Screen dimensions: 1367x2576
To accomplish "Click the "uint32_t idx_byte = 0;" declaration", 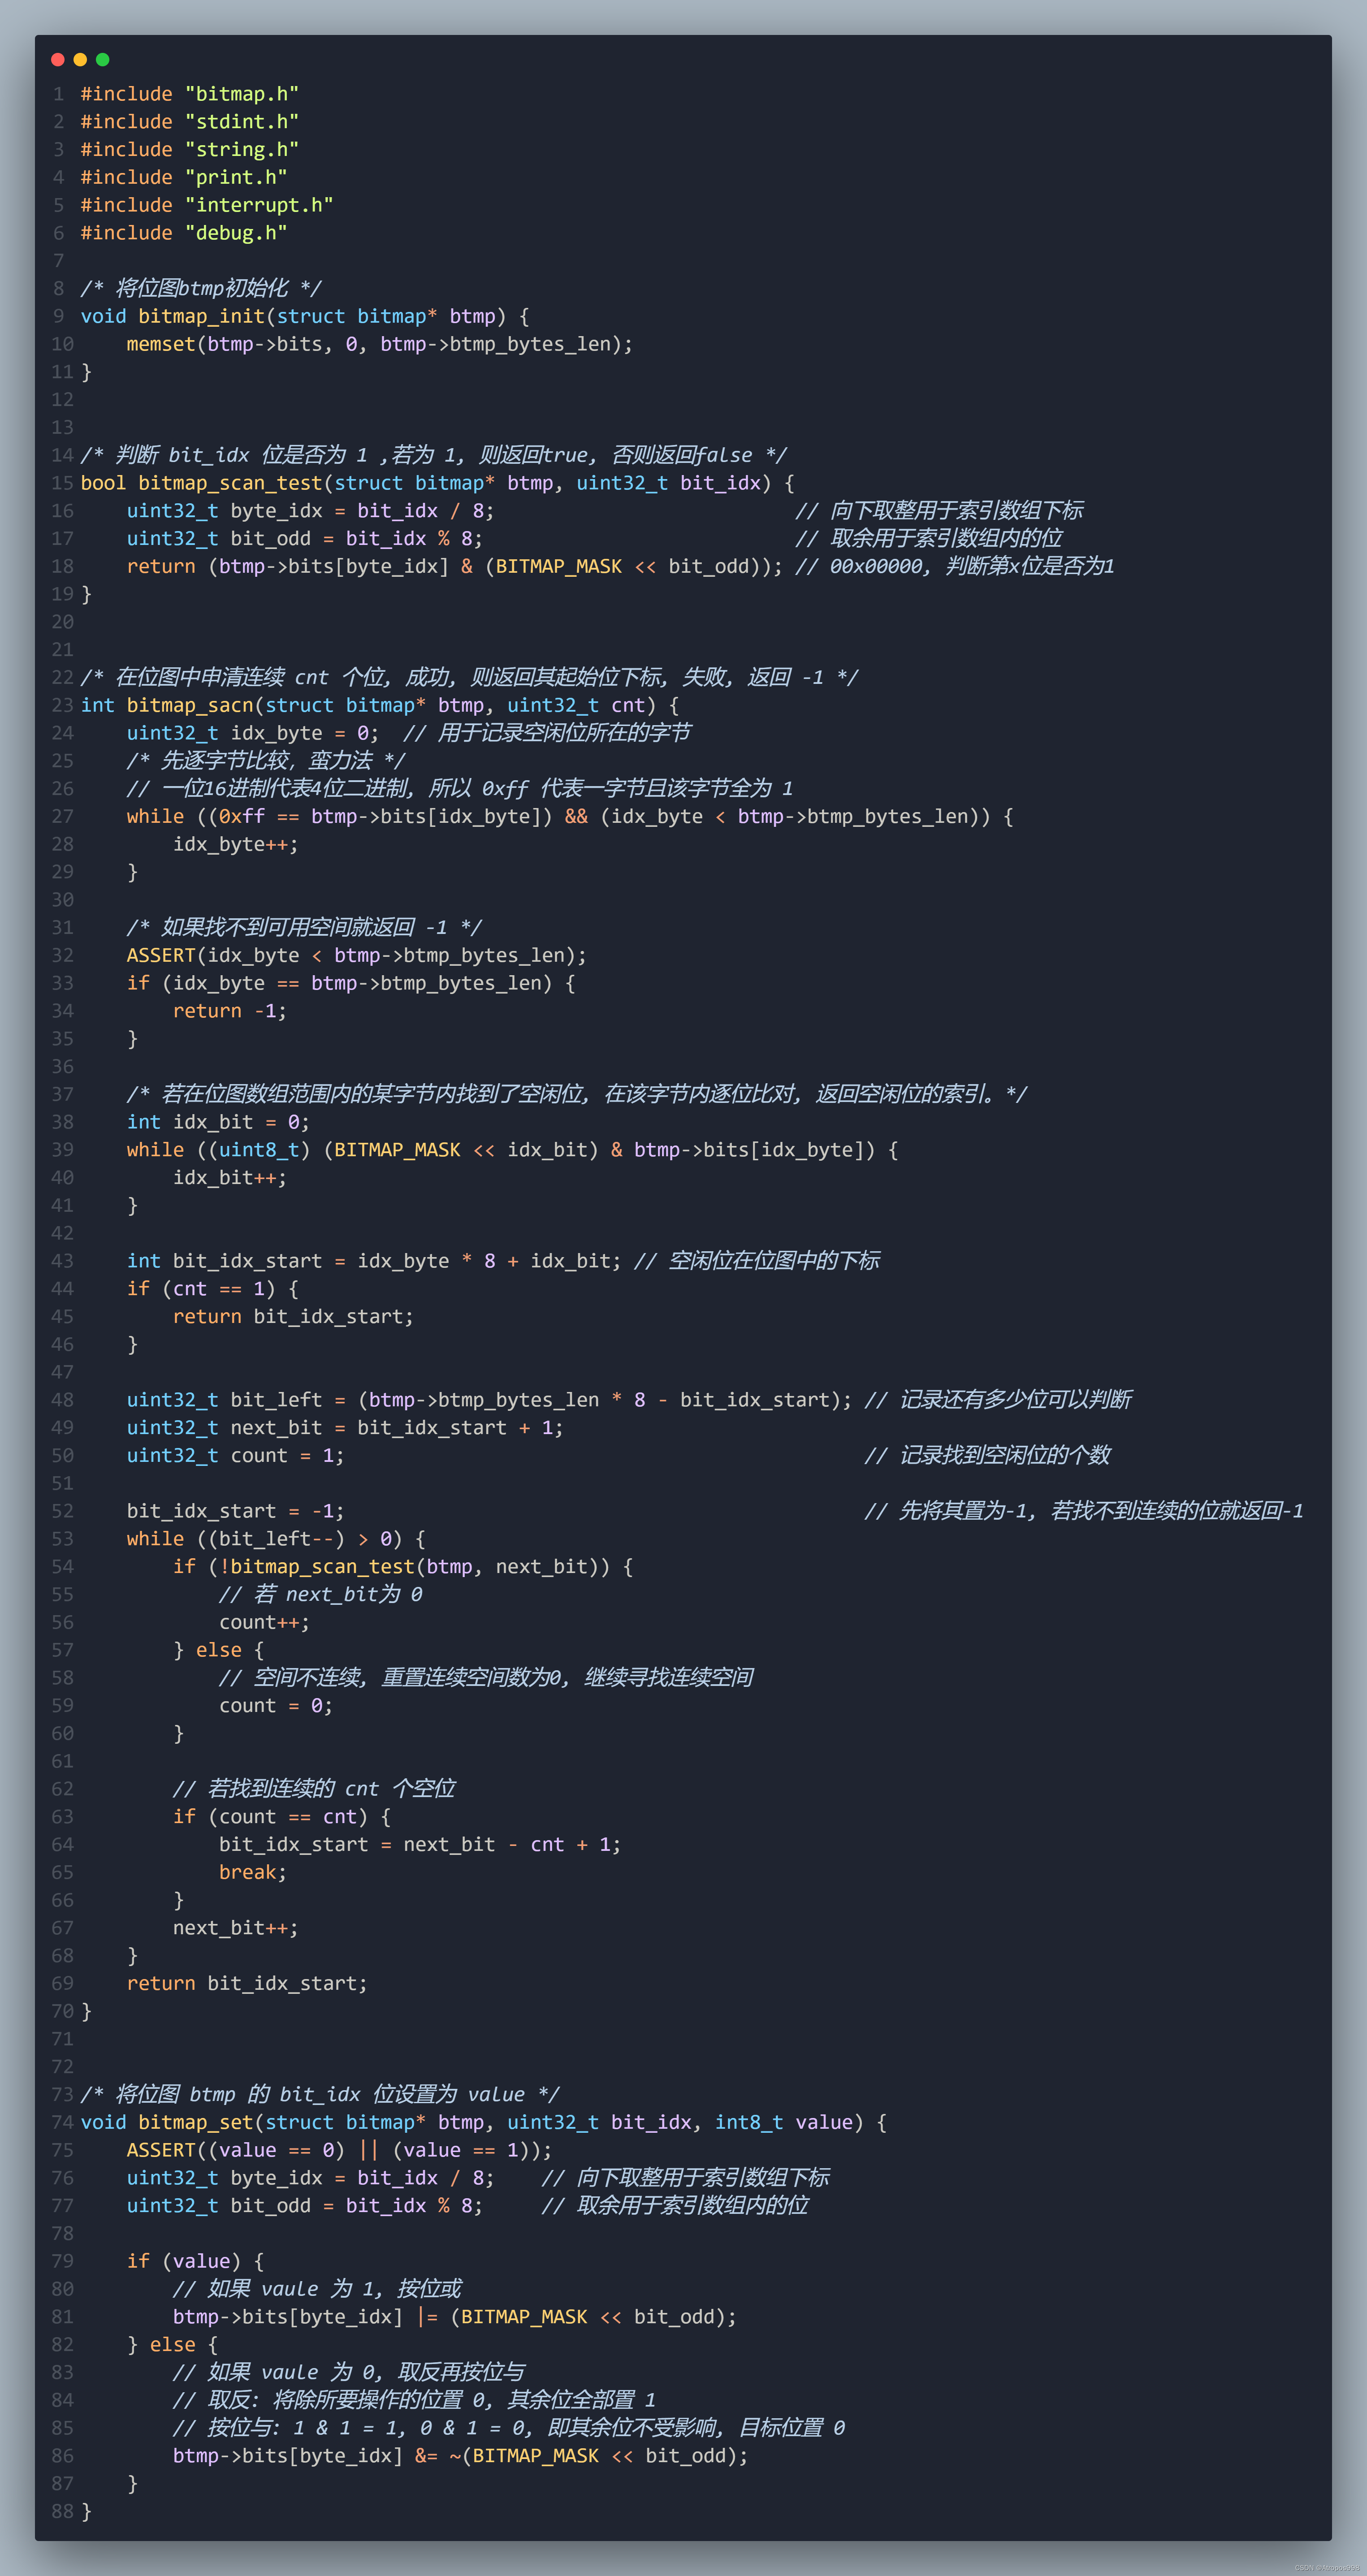I will coord(252,733).
